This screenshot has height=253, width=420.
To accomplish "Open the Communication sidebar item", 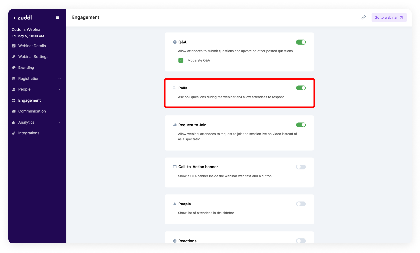I will [32, 111].
